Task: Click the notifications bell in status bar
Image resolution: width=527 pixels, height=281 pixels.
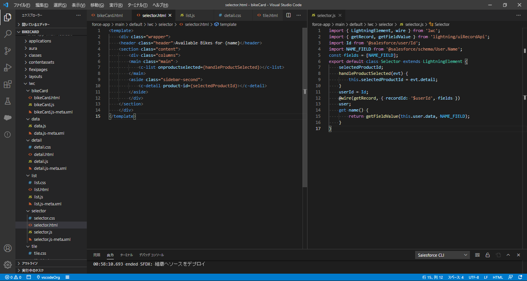Action: pyautogui.click(x=520, y=277)
